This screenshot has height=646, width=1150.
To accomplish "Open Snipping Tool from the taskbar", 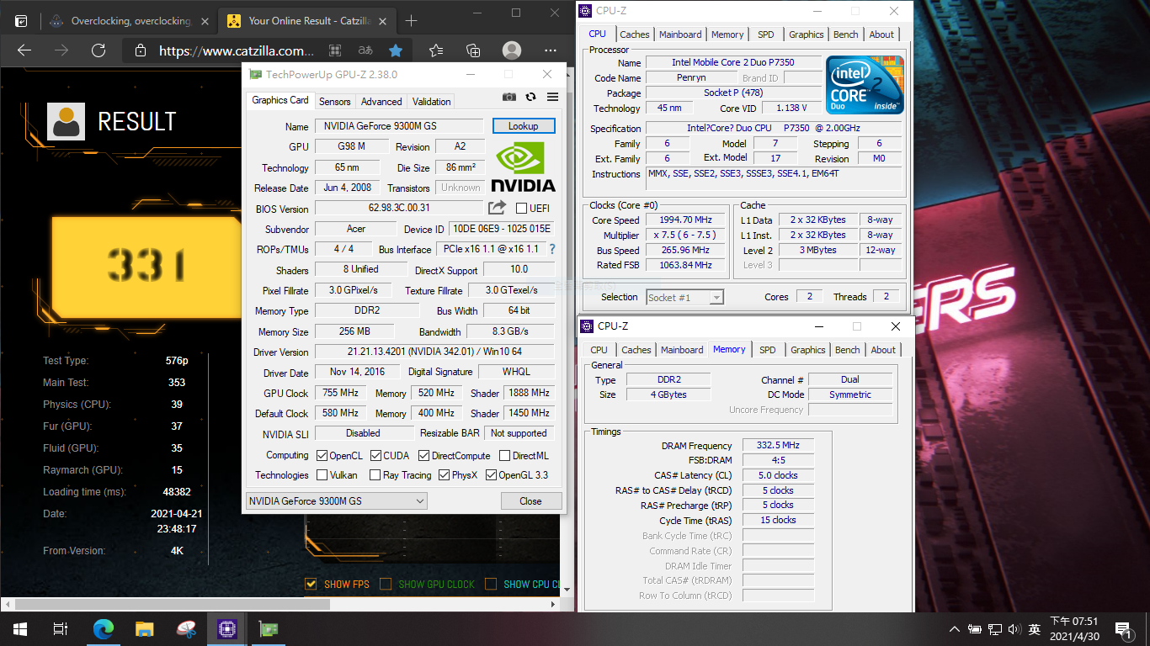I will tap(186, 629).
